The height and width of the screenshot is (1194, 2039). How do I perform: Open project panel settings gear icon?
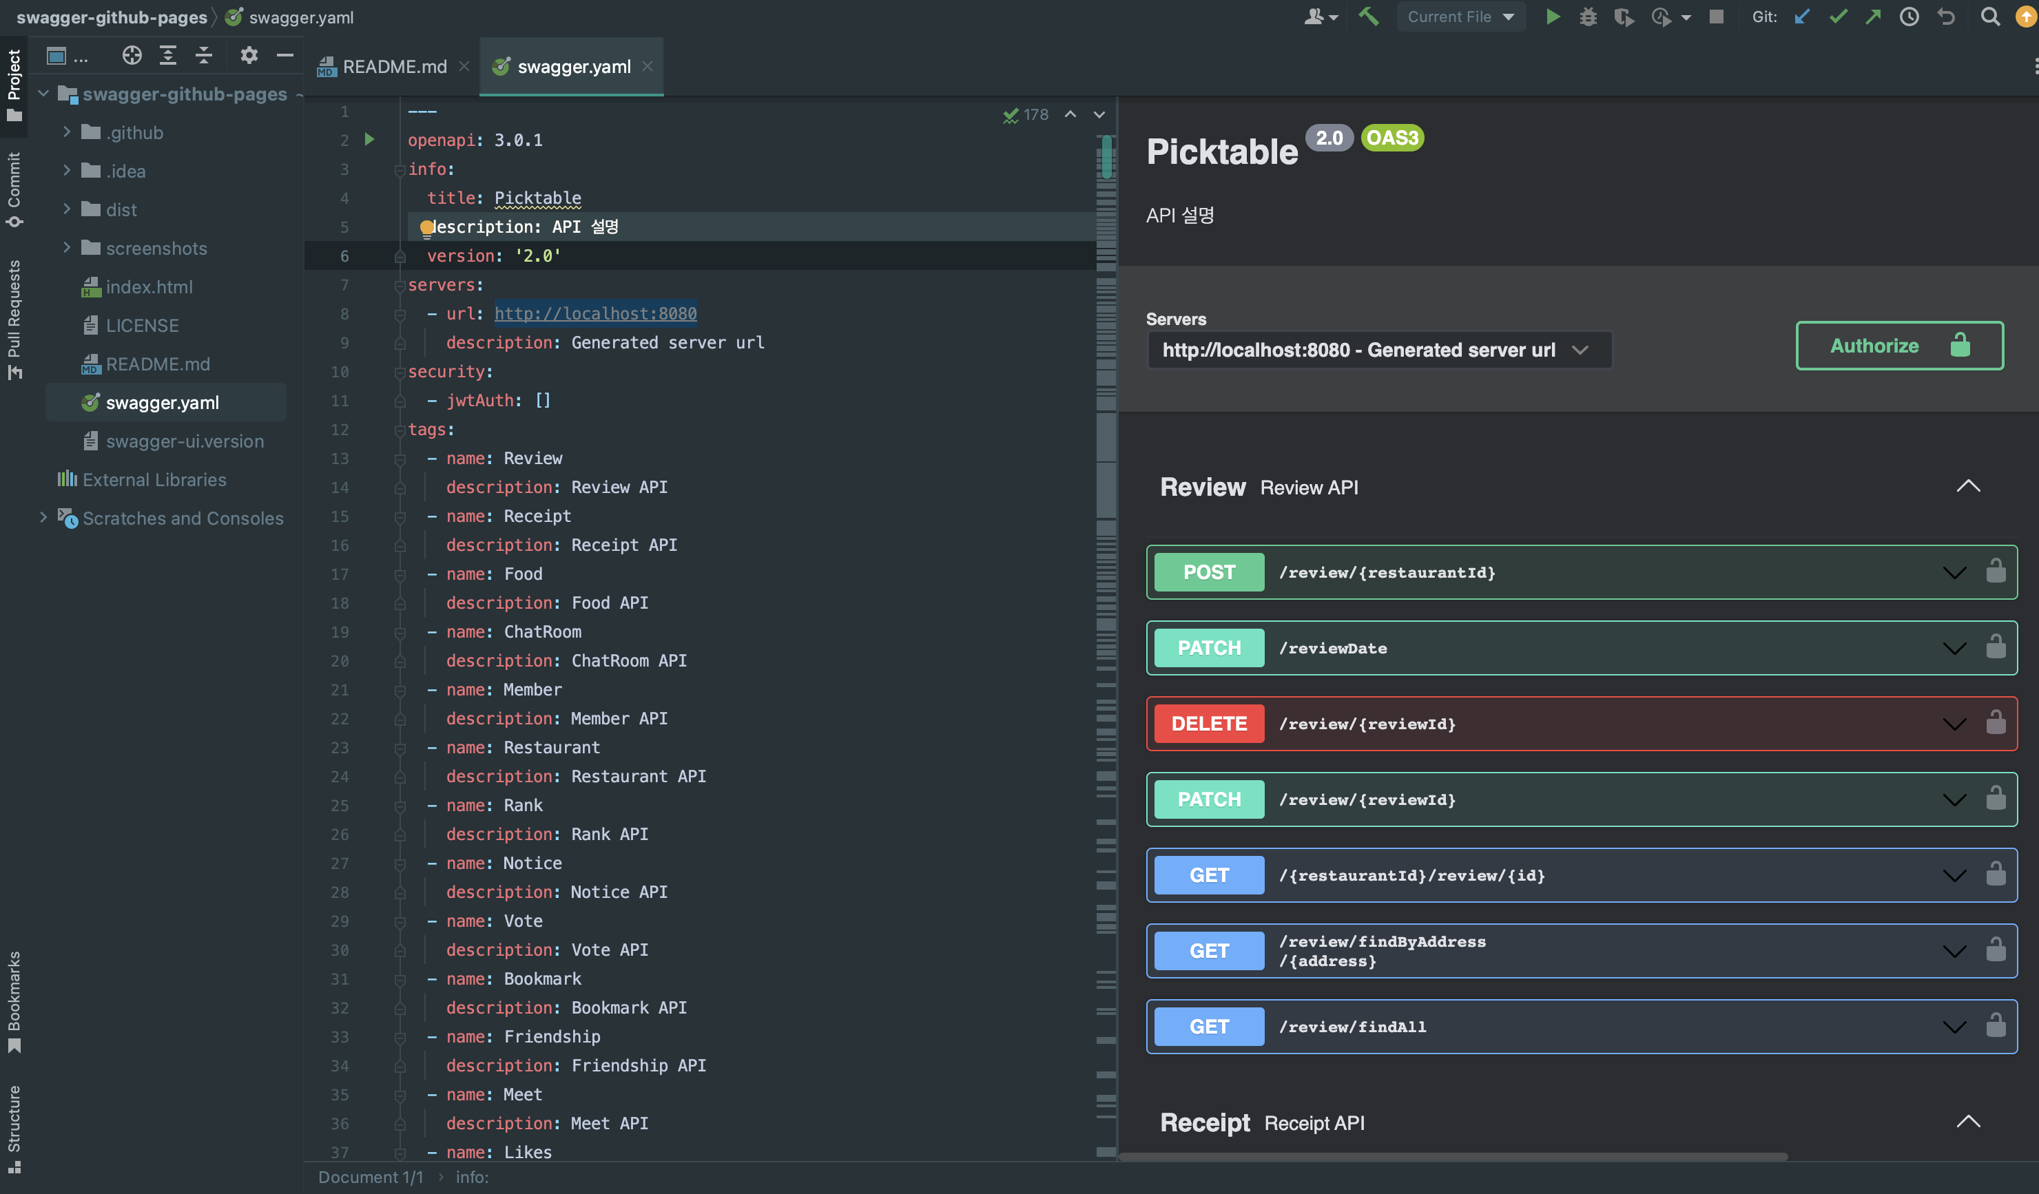249,55
